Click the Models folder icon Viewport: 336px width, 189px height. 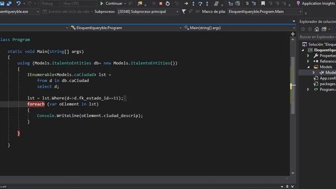(316, 67)
